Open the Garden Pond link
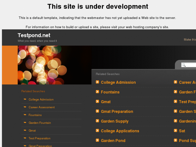Screen dimensions: 196x147 113,141
